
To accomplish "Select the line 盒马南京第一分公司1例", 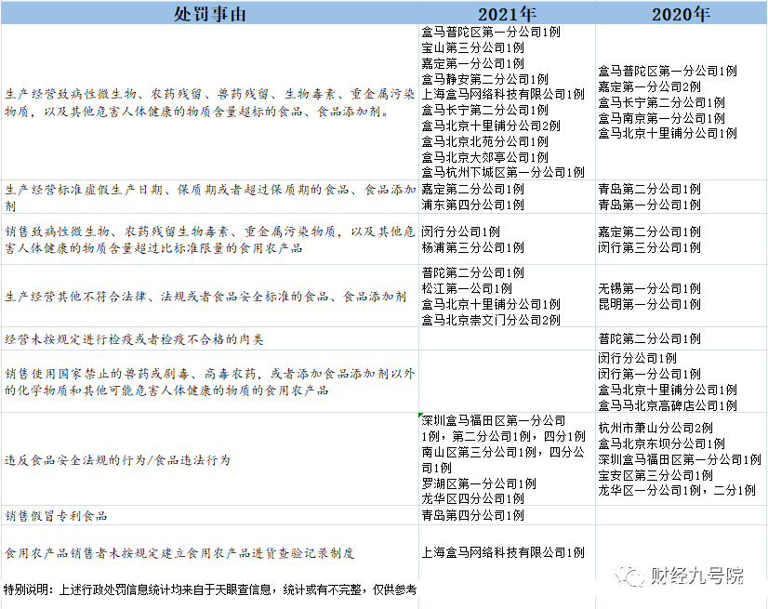I will pos(662,117).
